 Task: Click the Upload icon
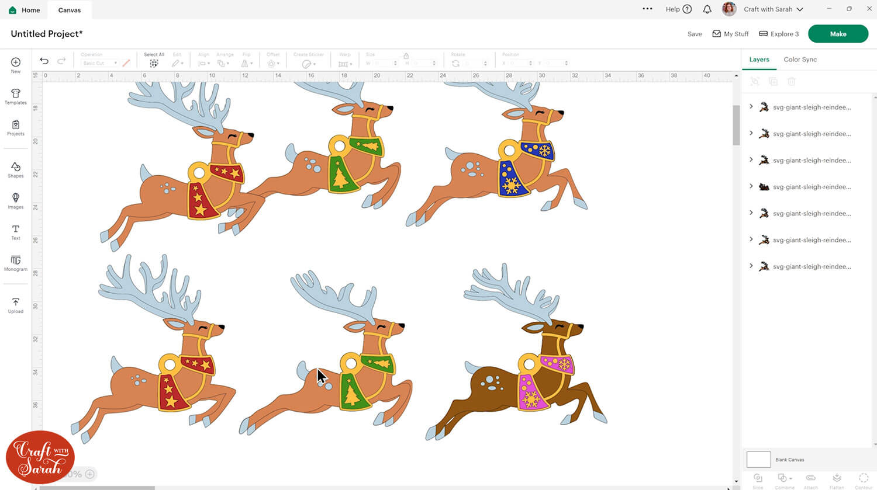(16, 305)
